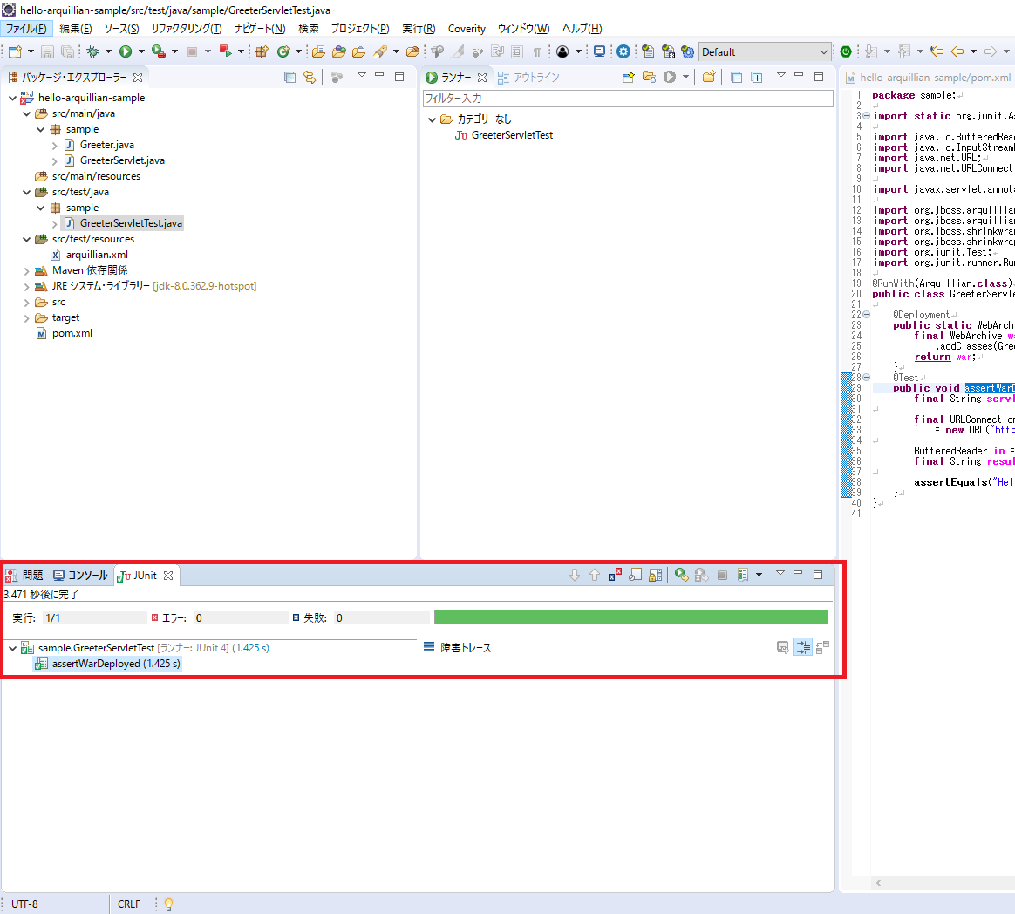Open the Default combo box dropdown
The image size is (1015, 914).
pos(823,52)
